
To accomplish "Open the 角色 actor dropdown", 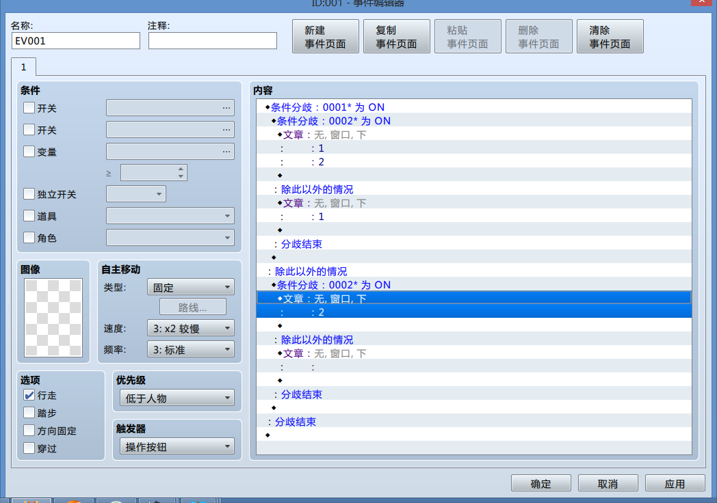I will coord(170,238).
